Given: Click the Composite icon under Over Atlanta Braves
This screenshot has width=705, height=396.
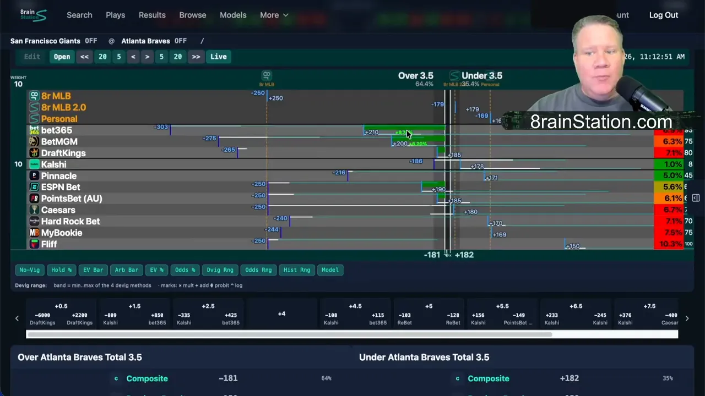Looking at the screenshot, I should (x=116, y=378).
